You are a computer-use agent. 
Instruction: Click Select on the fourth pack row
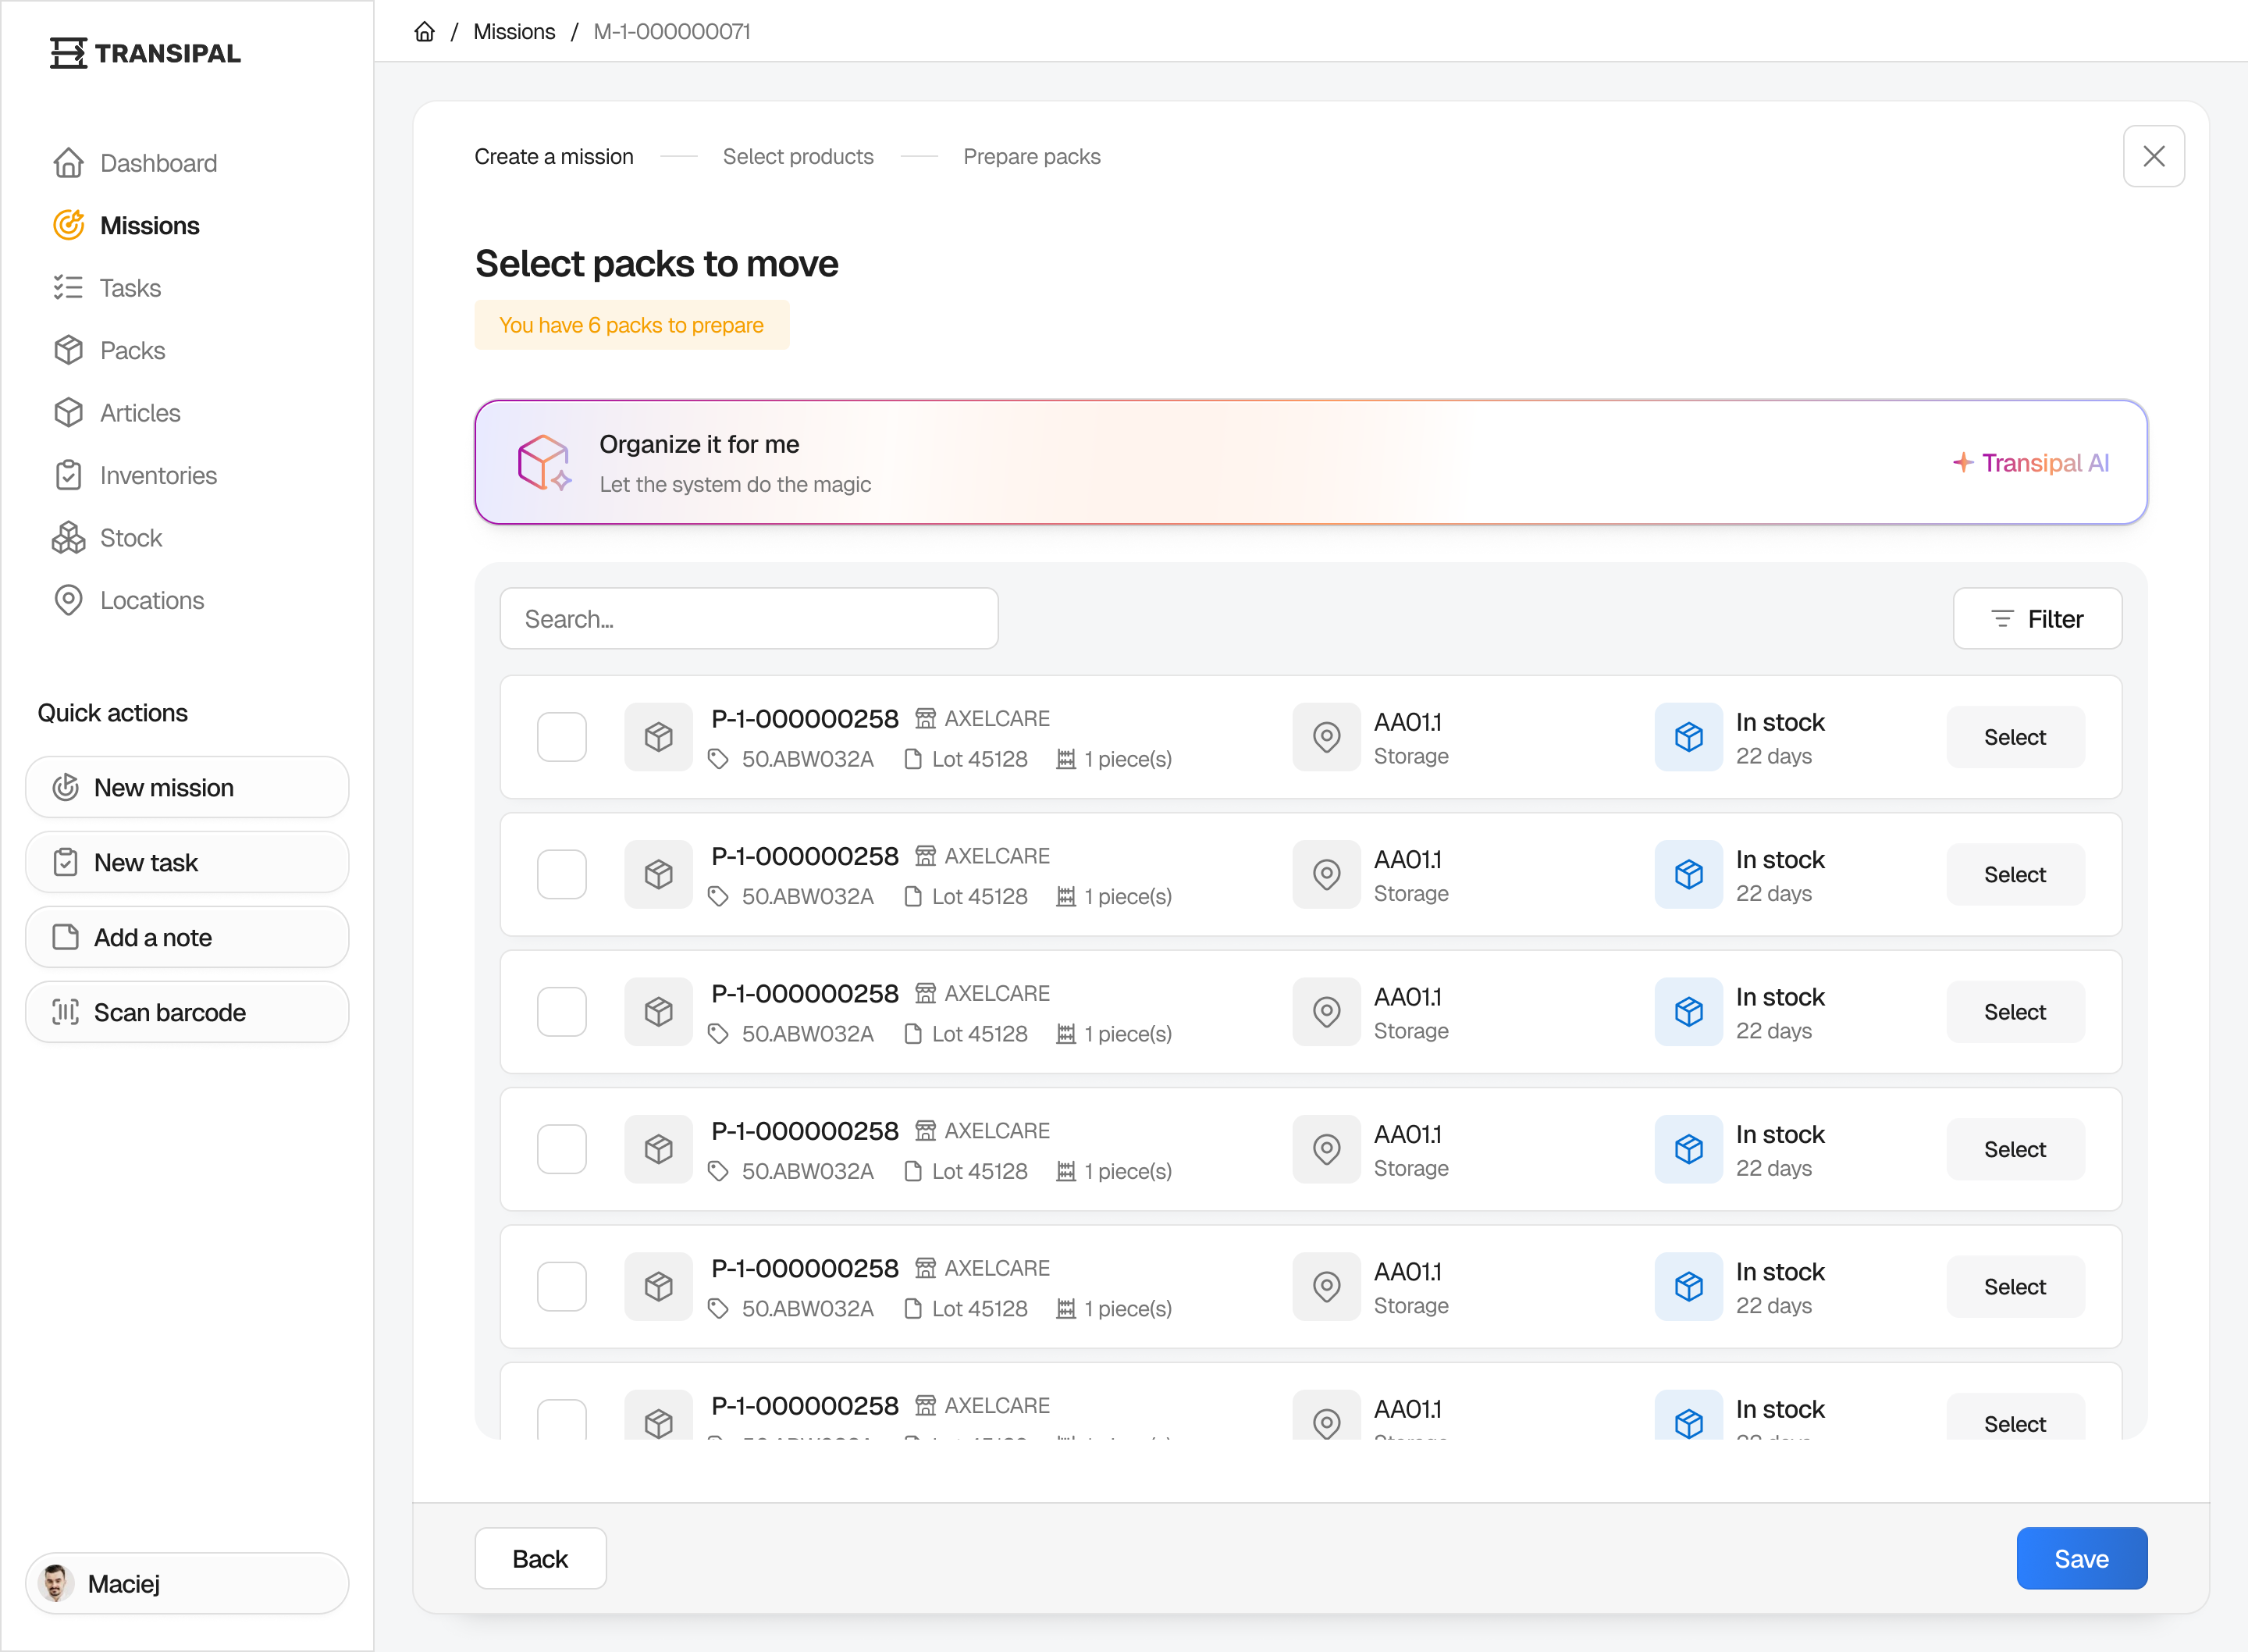click(2014, 1149)
